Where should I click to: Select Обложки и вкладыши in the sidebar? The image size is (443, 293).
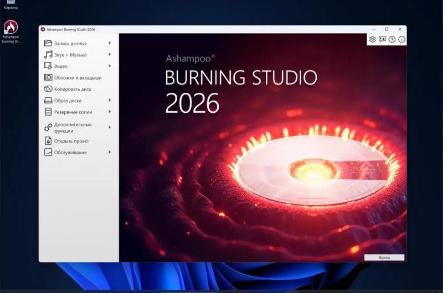click(x=78, y=77)
